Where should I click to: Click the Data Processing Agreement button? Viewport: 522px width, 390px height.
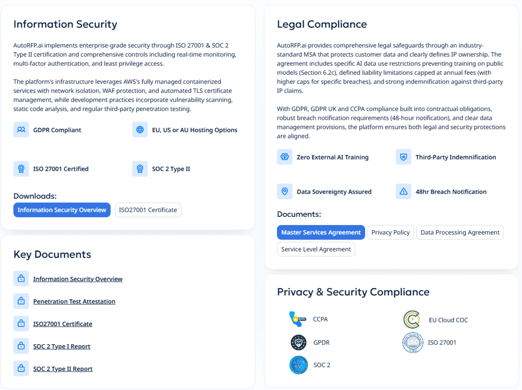click(x=460, y=232)
